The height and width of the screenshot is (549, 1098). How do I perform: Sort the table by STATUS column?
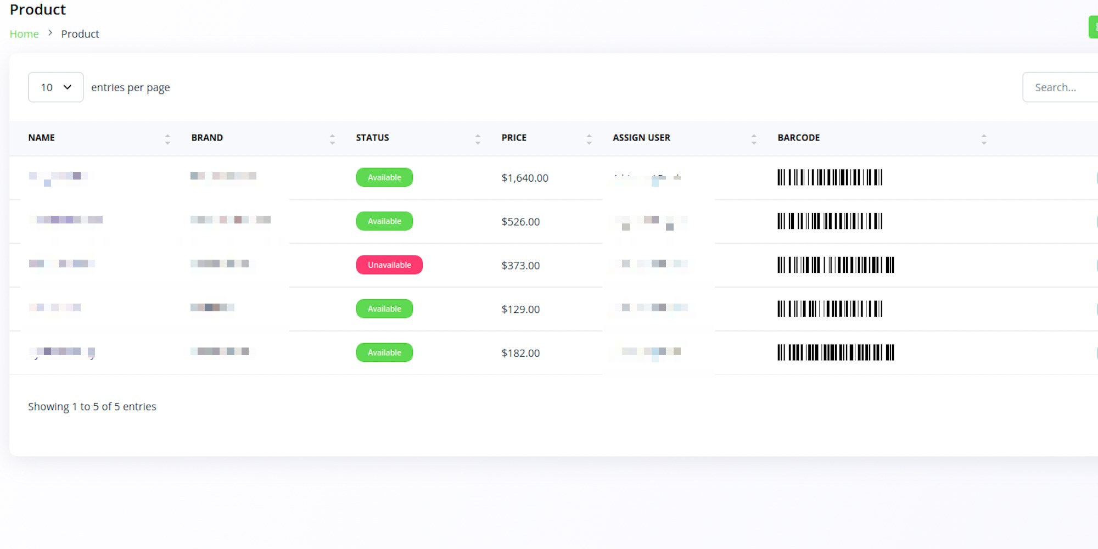pos(478,139)
